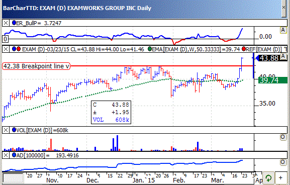Click the A scale button in price pane
The image size is (290, 185).
[283, 56]
